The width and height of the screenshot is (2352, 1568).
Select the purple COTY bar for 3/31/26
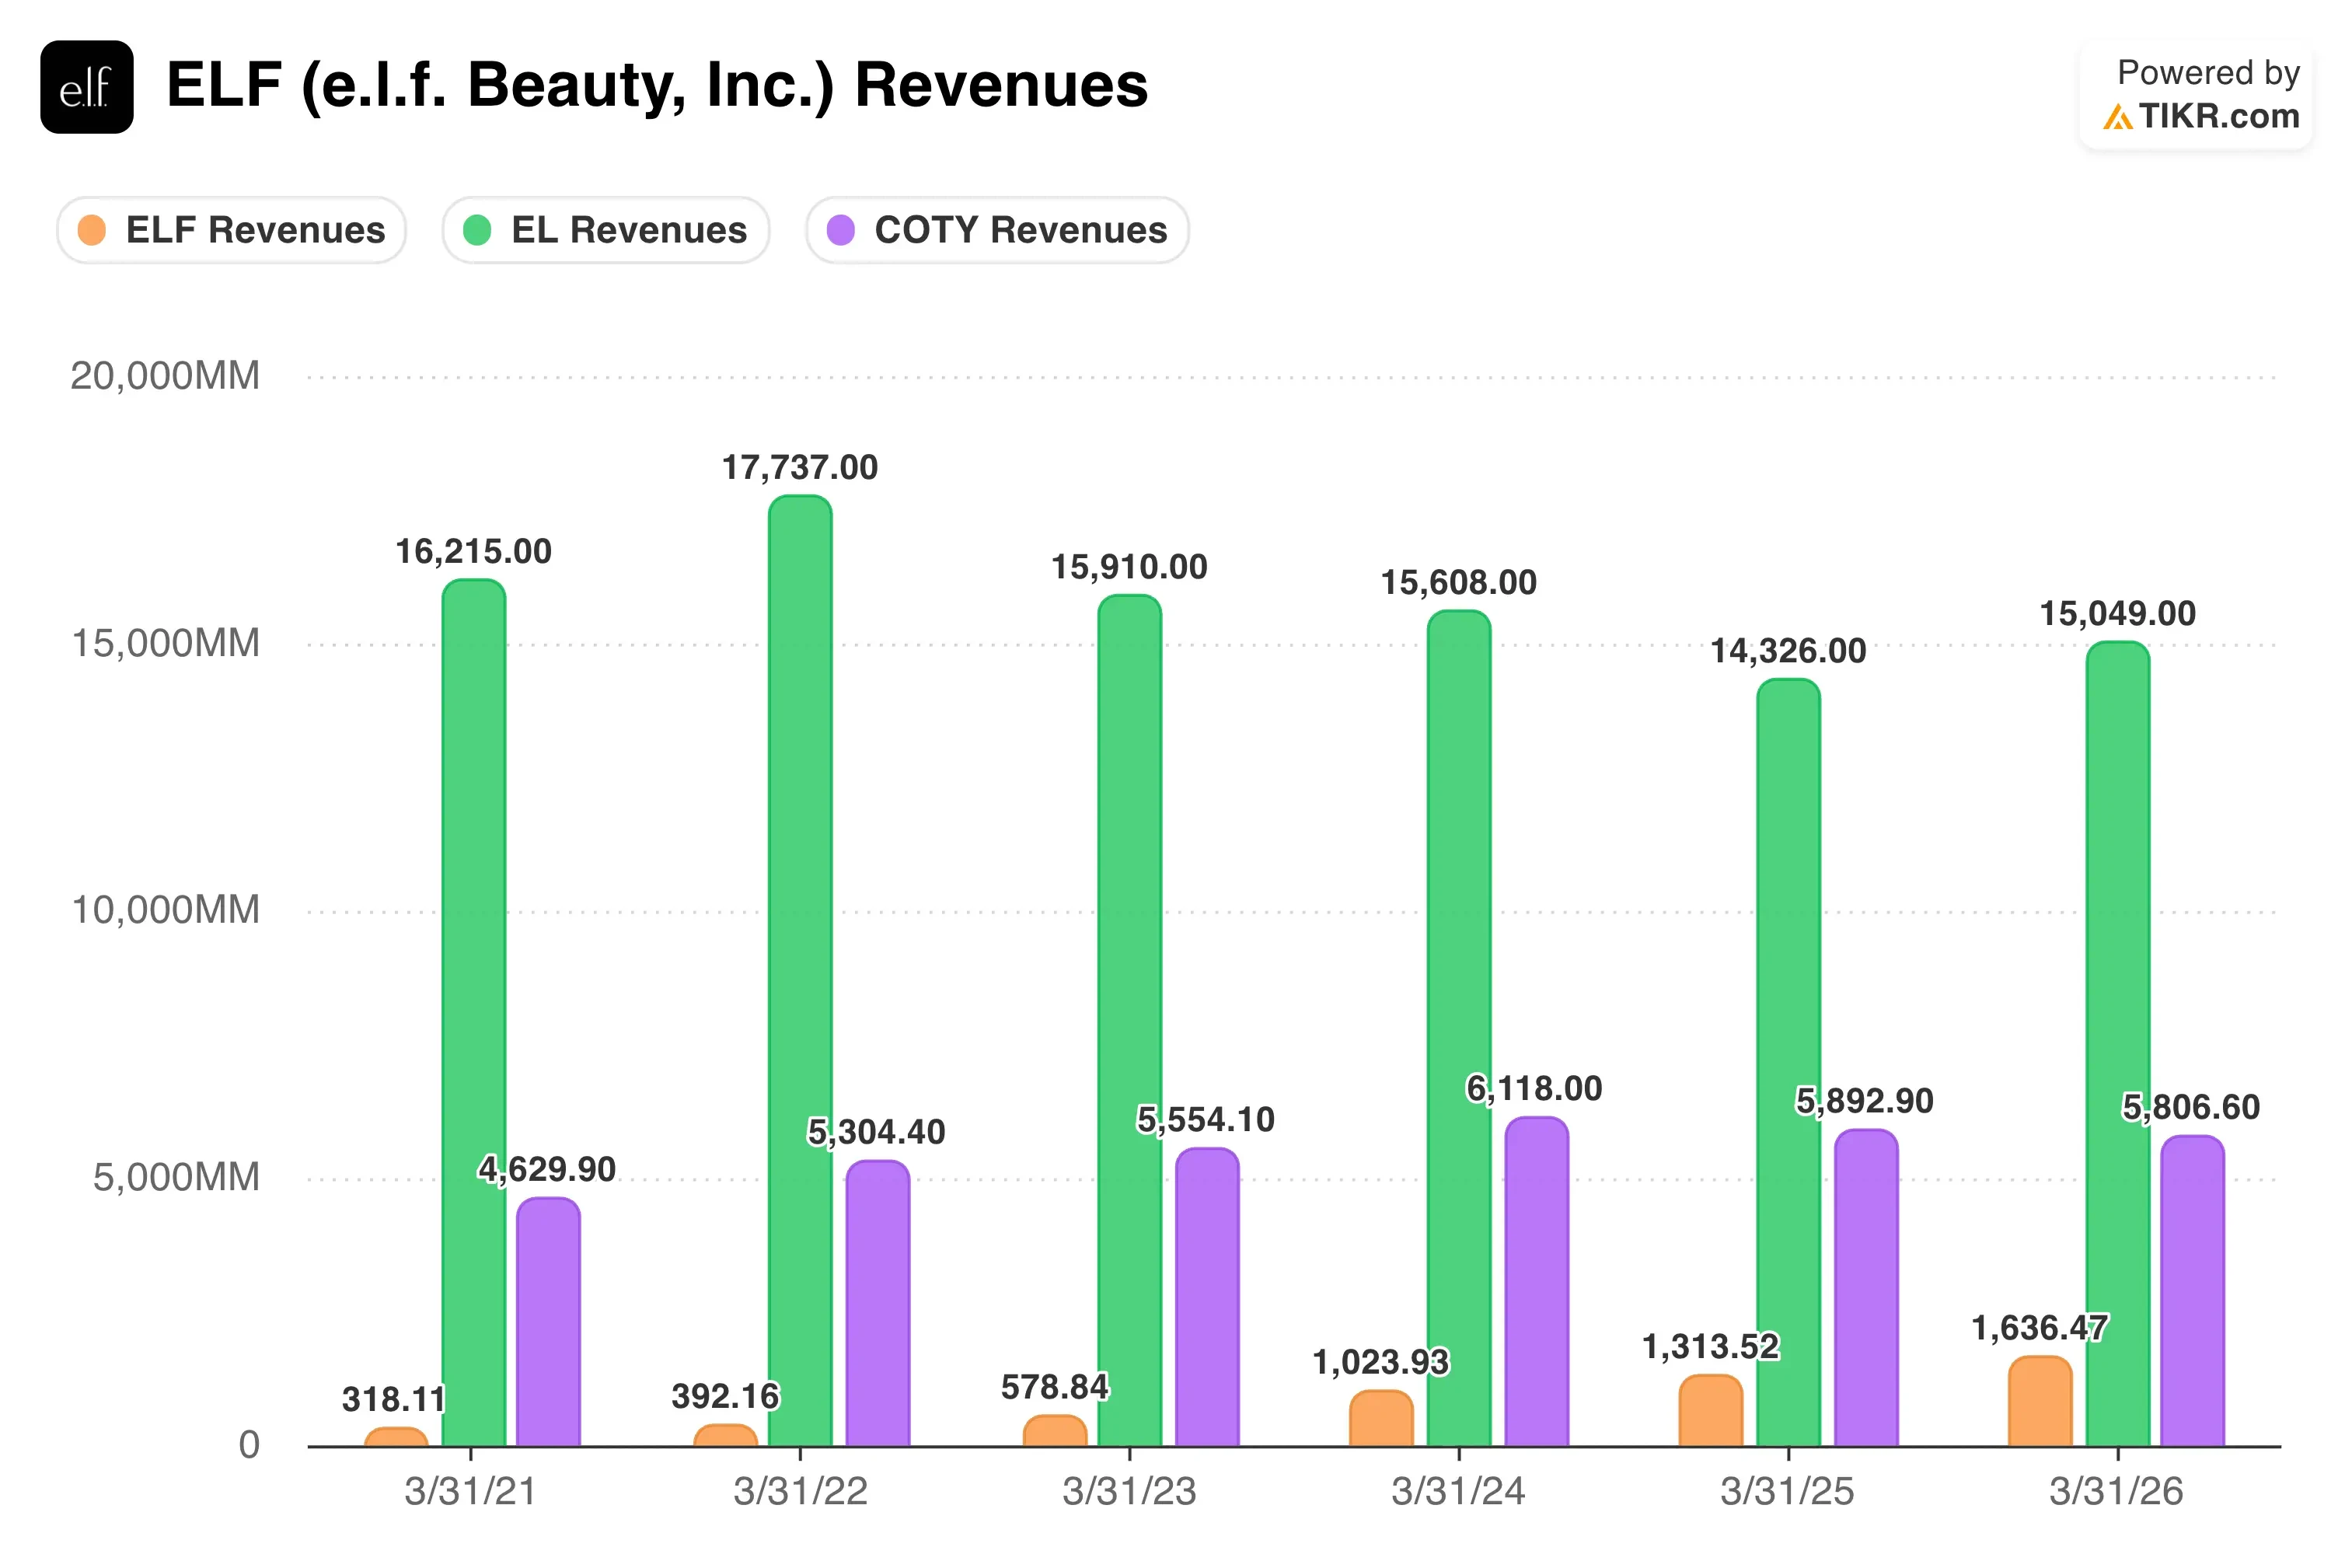(2193, 1291)
